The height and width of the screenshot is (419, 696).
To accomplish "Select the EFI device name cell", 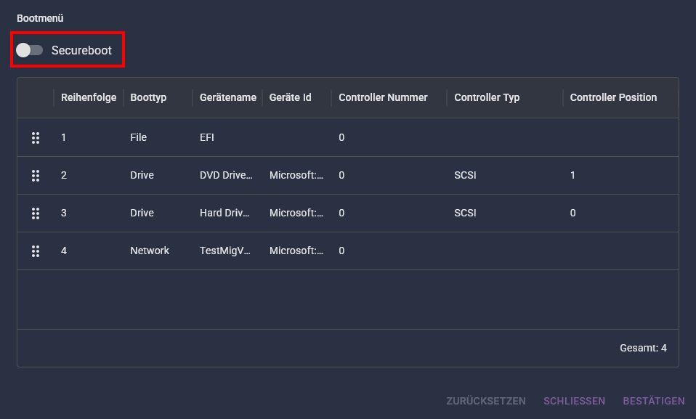I will pyautogui.click(x=207, y=137).
